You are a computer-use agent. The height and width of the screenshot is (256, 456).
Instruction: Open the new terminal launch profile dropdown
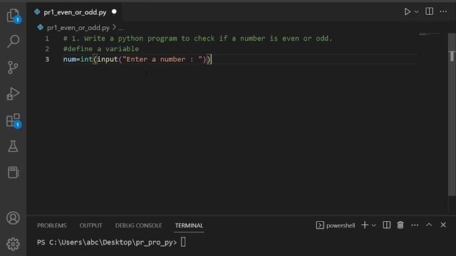[x=373, y=225]
